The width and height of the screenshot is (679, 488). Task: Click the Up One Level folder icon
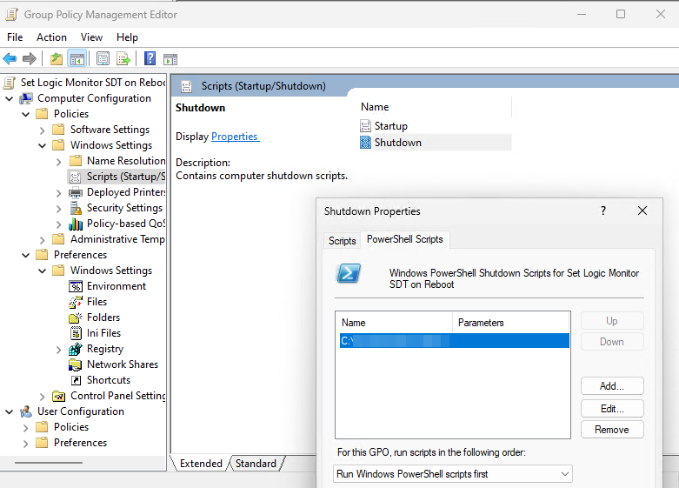(x=57, y=59)
